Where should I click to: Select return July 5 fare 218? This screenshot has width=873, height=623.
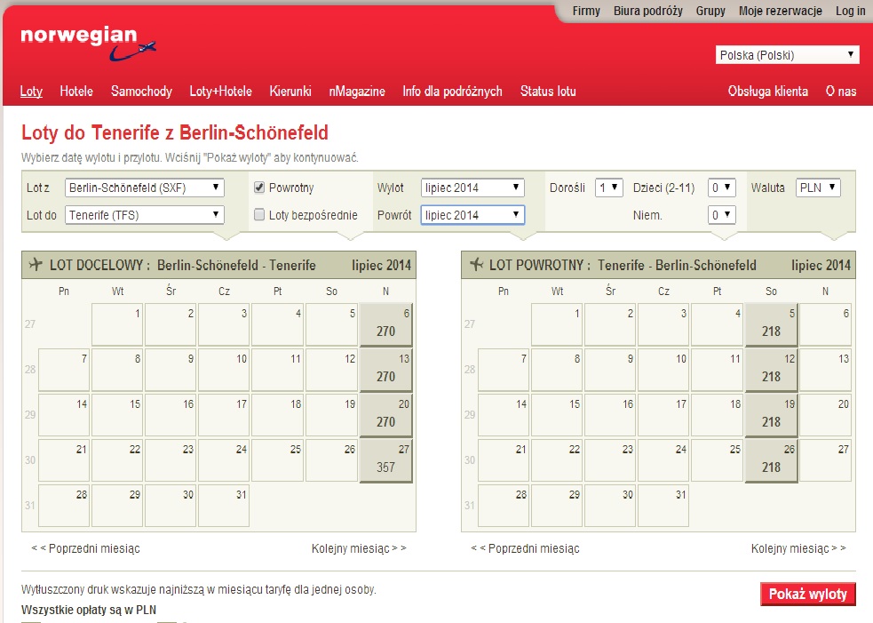pos(771,324)
